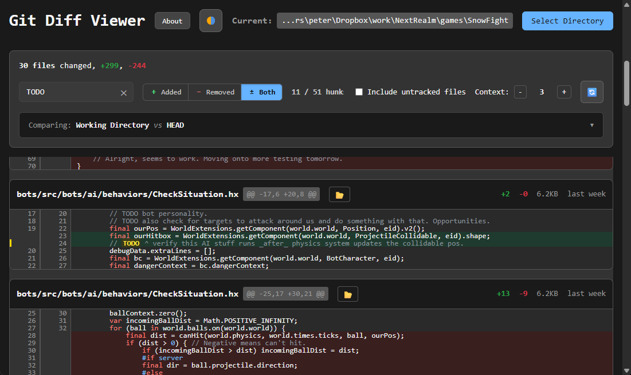Filter to Added lines only
Image resolution: width=631 pixels, height=375 pixels.
click(x=166, y=92)
